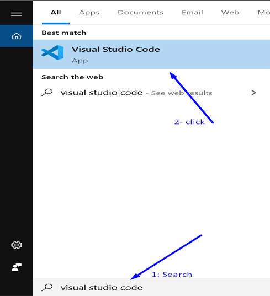Viewport: 270px width, 296px height.
Task: Switch to the All tab
Action: [x=56, y=13]
